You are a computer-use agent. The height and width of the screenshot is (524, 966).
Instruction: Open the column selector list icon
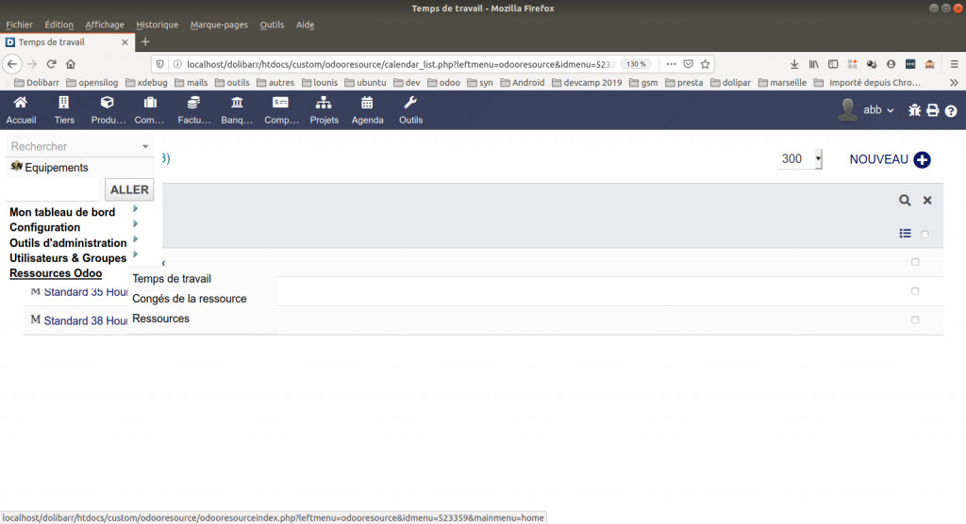tap(905, 234)
